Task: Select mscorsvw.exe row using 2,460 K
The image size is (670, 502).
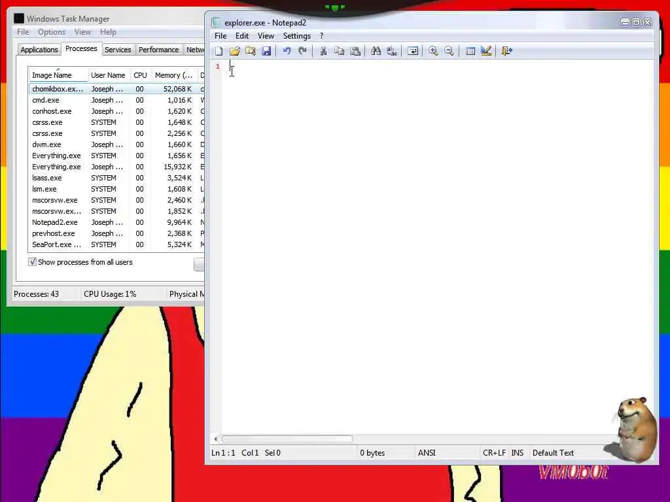Action: (x=116, y=200)
